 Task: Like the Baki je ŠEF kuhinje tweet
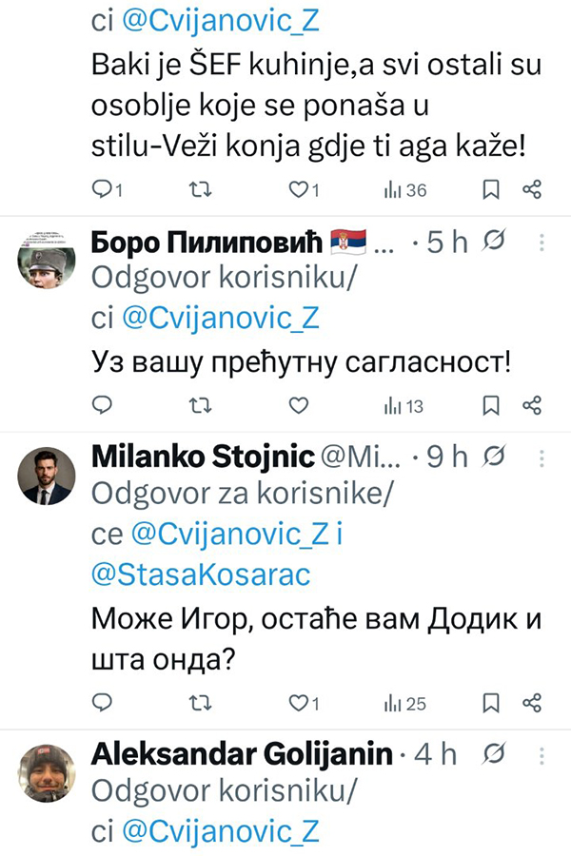[298, 190]
